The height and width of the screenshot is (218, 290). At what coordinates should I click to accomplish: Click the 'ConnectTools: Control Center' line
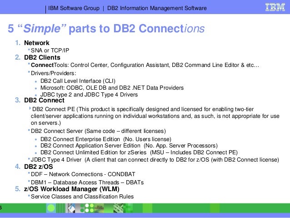(x=145, y=65)
